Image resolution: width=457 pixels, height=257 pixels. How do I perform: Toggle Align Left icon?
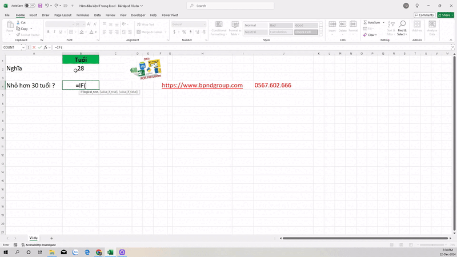[105, 32]
